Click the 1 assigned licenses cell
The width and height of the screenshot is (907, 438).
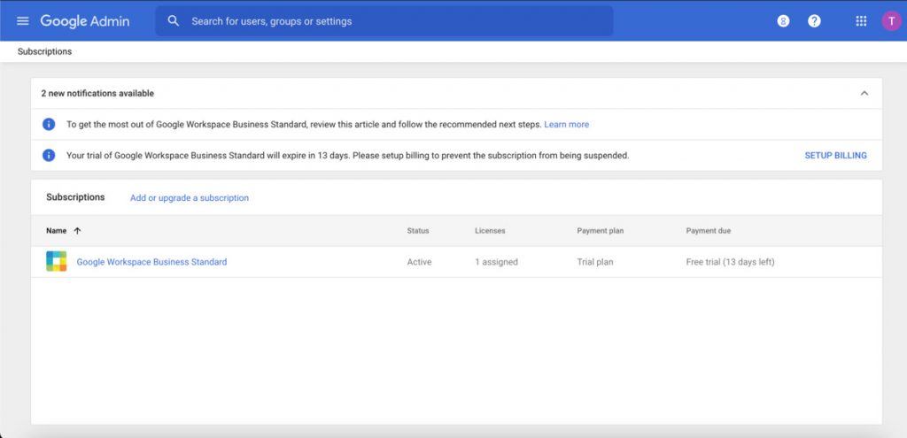tap(496, 262)
